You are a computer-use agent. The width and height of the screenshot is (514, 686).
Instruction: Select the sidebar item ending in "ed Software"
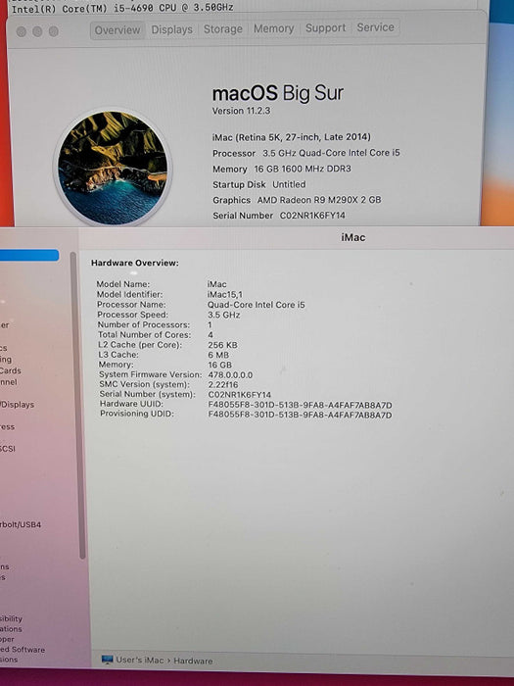coord(23,649)
